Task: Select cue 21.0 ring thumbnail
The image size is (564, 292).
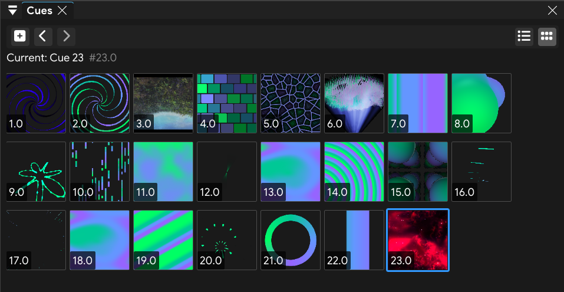Action: (x=291, y=240)
